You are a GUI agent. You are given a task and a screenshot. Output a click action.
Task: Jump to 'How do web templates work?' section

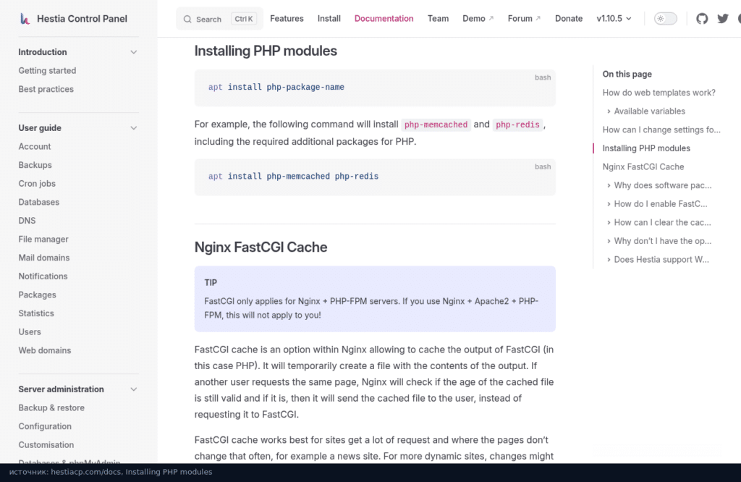(659, 93)
